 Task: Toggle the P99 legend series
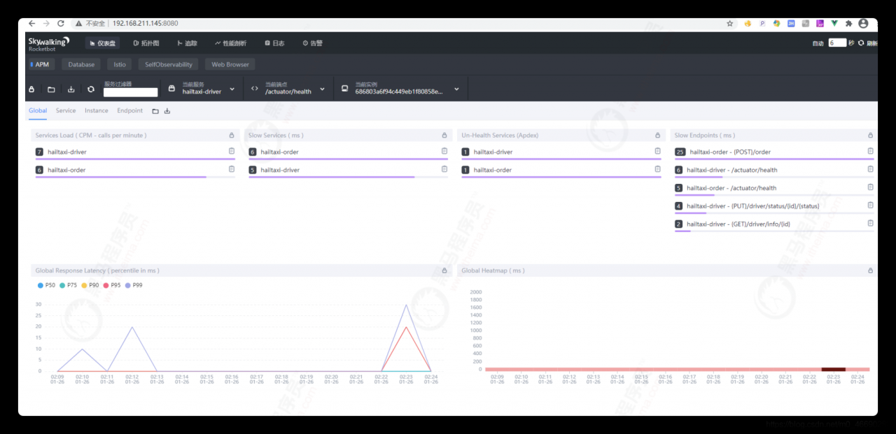point(134,285)
